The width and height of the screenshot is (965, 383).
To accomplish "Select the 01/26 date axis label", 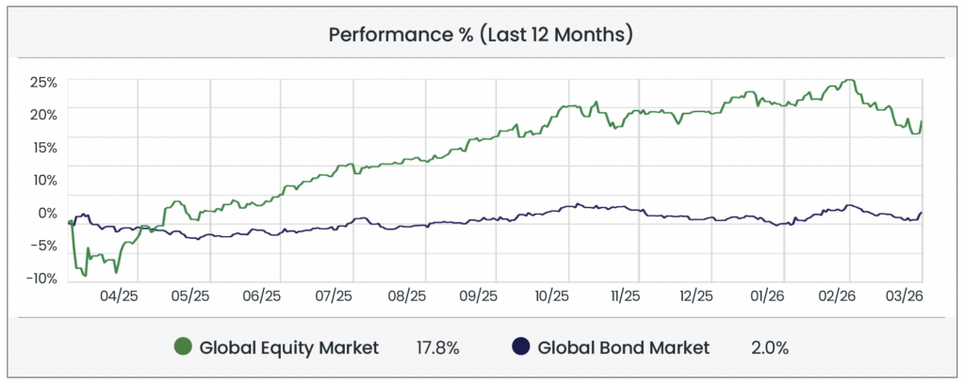I will coord(766,295).
